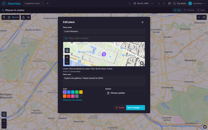This screenshot has width=208, height=130.
Task: Center the map with the locate icon
Action: tap(199, 17)
